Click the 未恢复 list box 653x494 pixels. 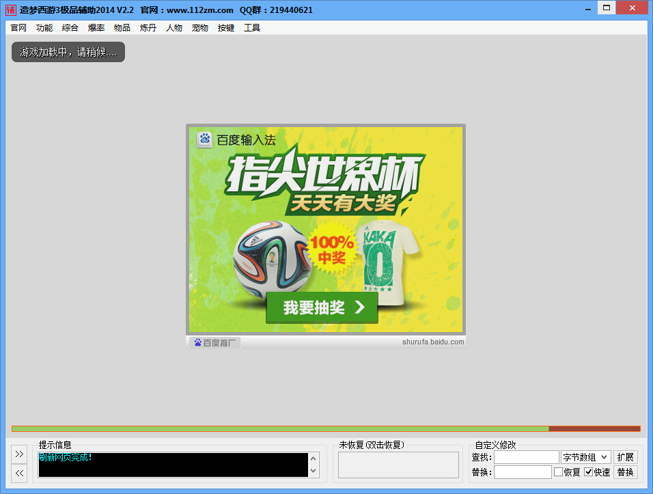398,465
